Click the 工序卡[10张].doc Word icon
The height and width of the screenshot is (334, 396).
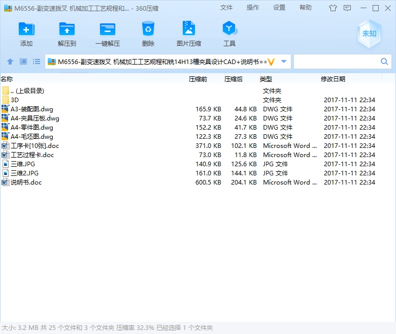click(x=5, y=145)
